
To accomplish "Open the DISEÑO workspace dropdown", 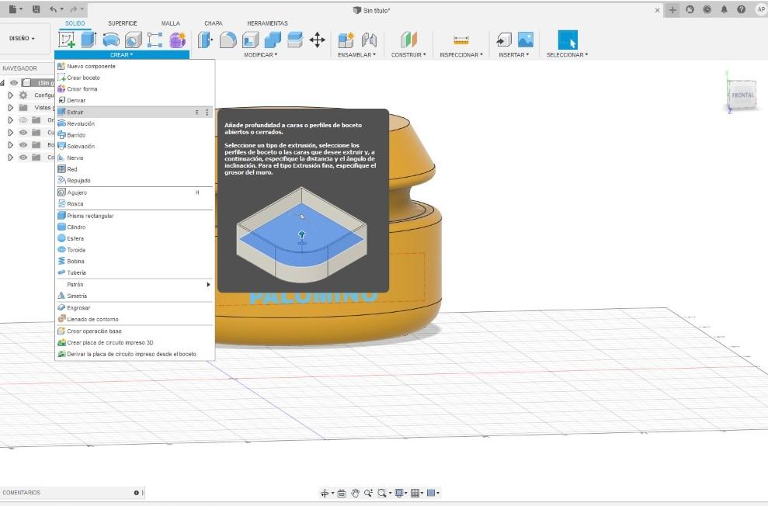I will (x=22, y=38).
